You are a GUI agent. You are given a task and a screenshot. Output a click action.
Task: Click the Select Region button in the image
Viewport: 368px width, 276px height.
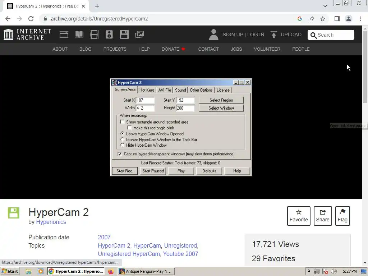coord(221,100)
